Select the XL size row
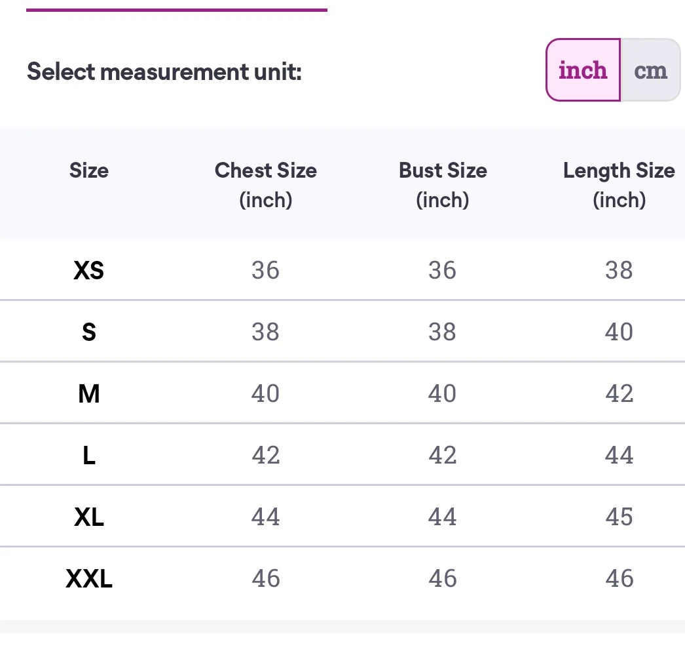This screenshot has width=685, height=657. point(88,516)
